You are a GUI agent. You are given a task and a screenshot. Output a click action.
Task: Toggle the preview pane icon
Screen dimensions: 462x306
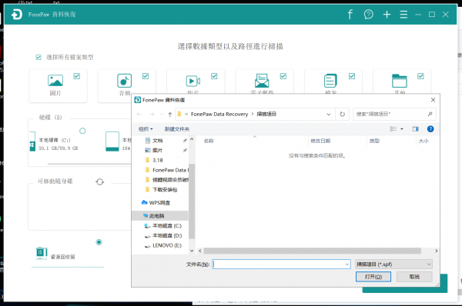415,129
